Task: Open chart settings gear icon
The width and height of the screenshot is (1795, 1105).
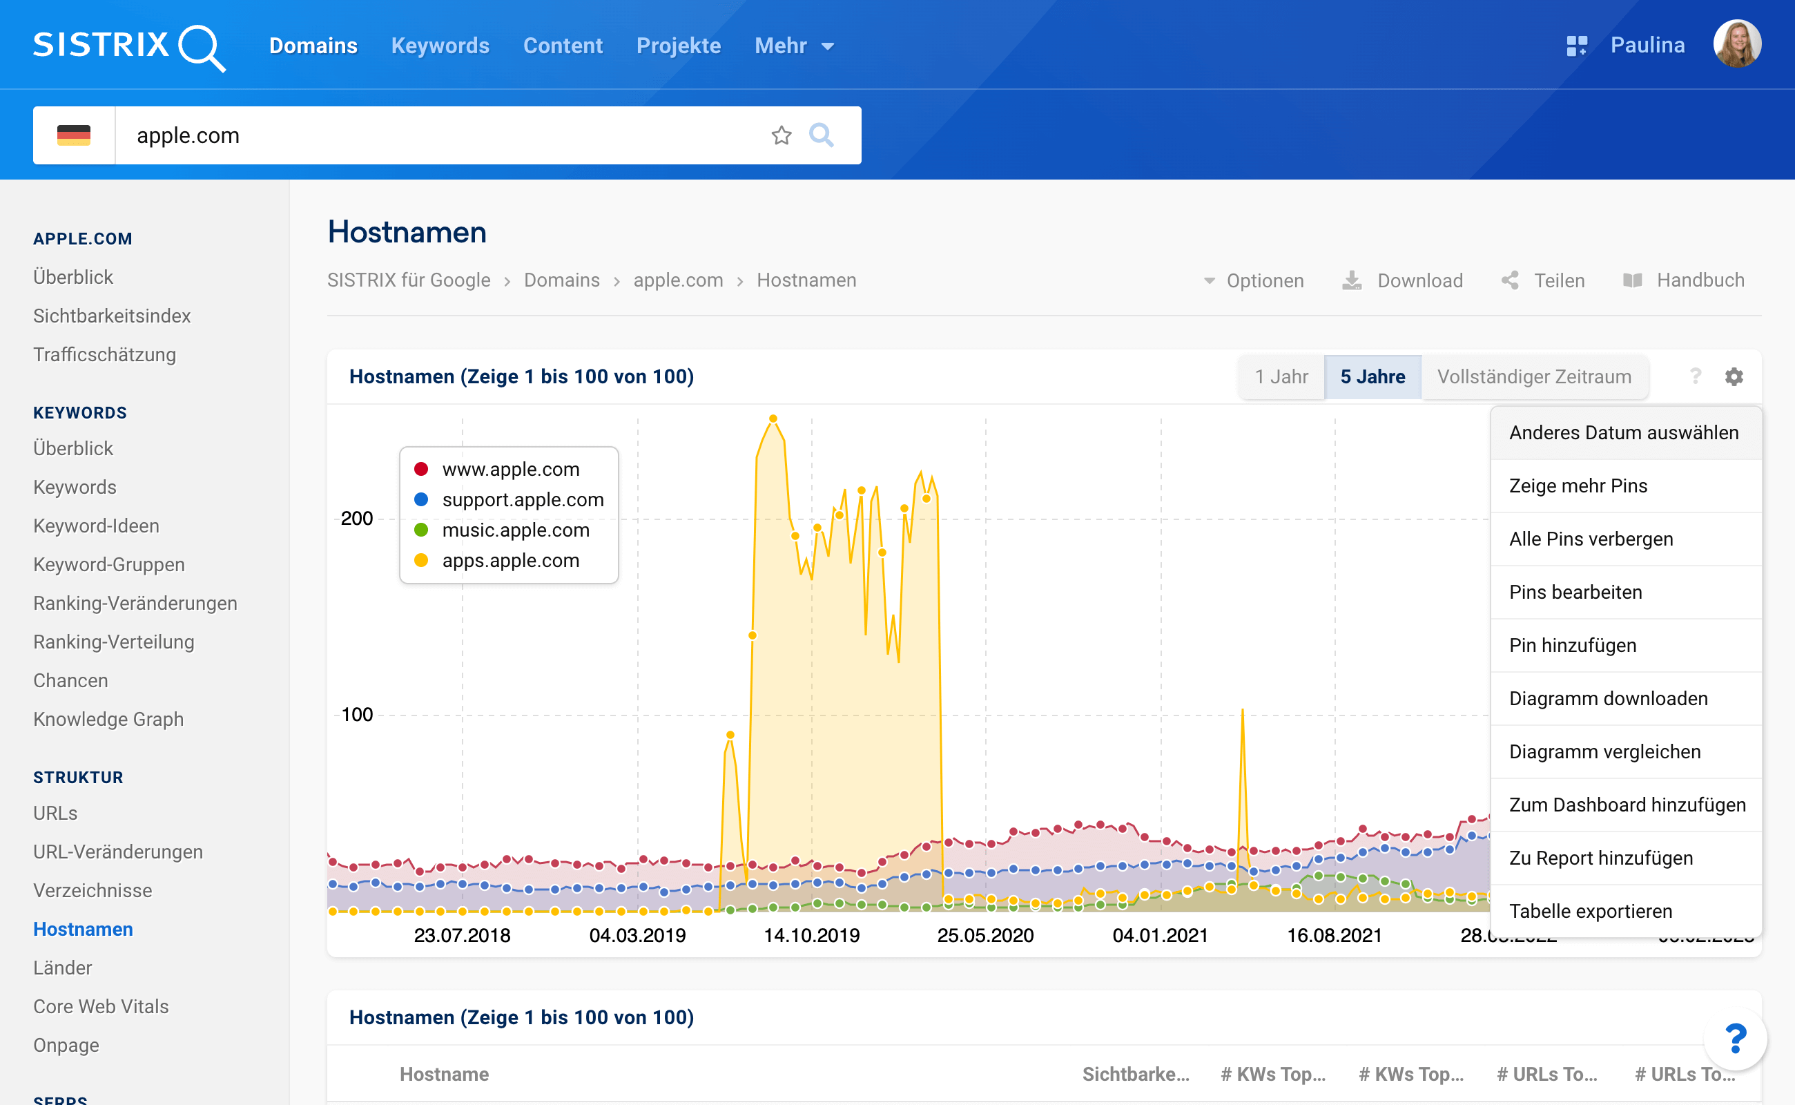Action: [1734, 376]
